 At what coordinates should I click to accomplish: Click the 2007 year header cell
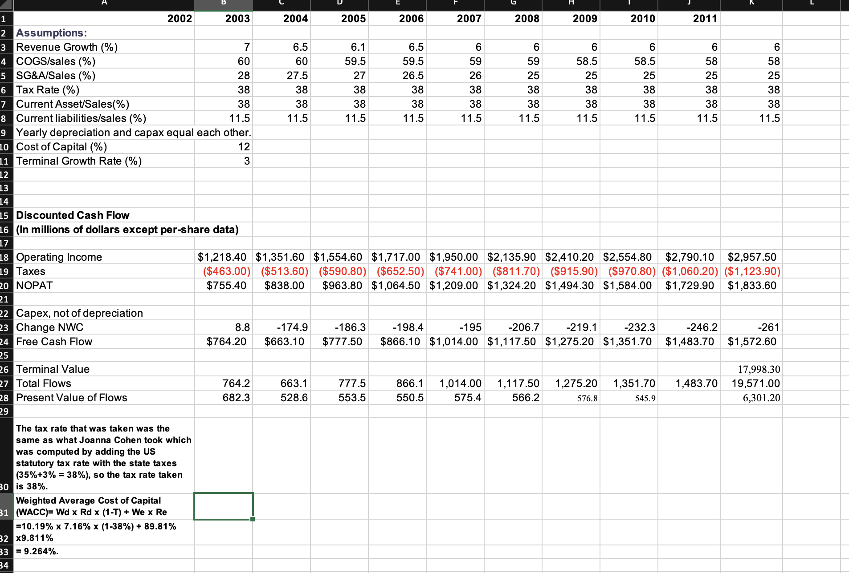(x=455, y=19)
